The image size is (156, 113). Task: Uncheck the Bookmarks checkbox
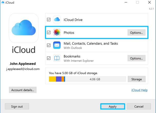(49, 58)
